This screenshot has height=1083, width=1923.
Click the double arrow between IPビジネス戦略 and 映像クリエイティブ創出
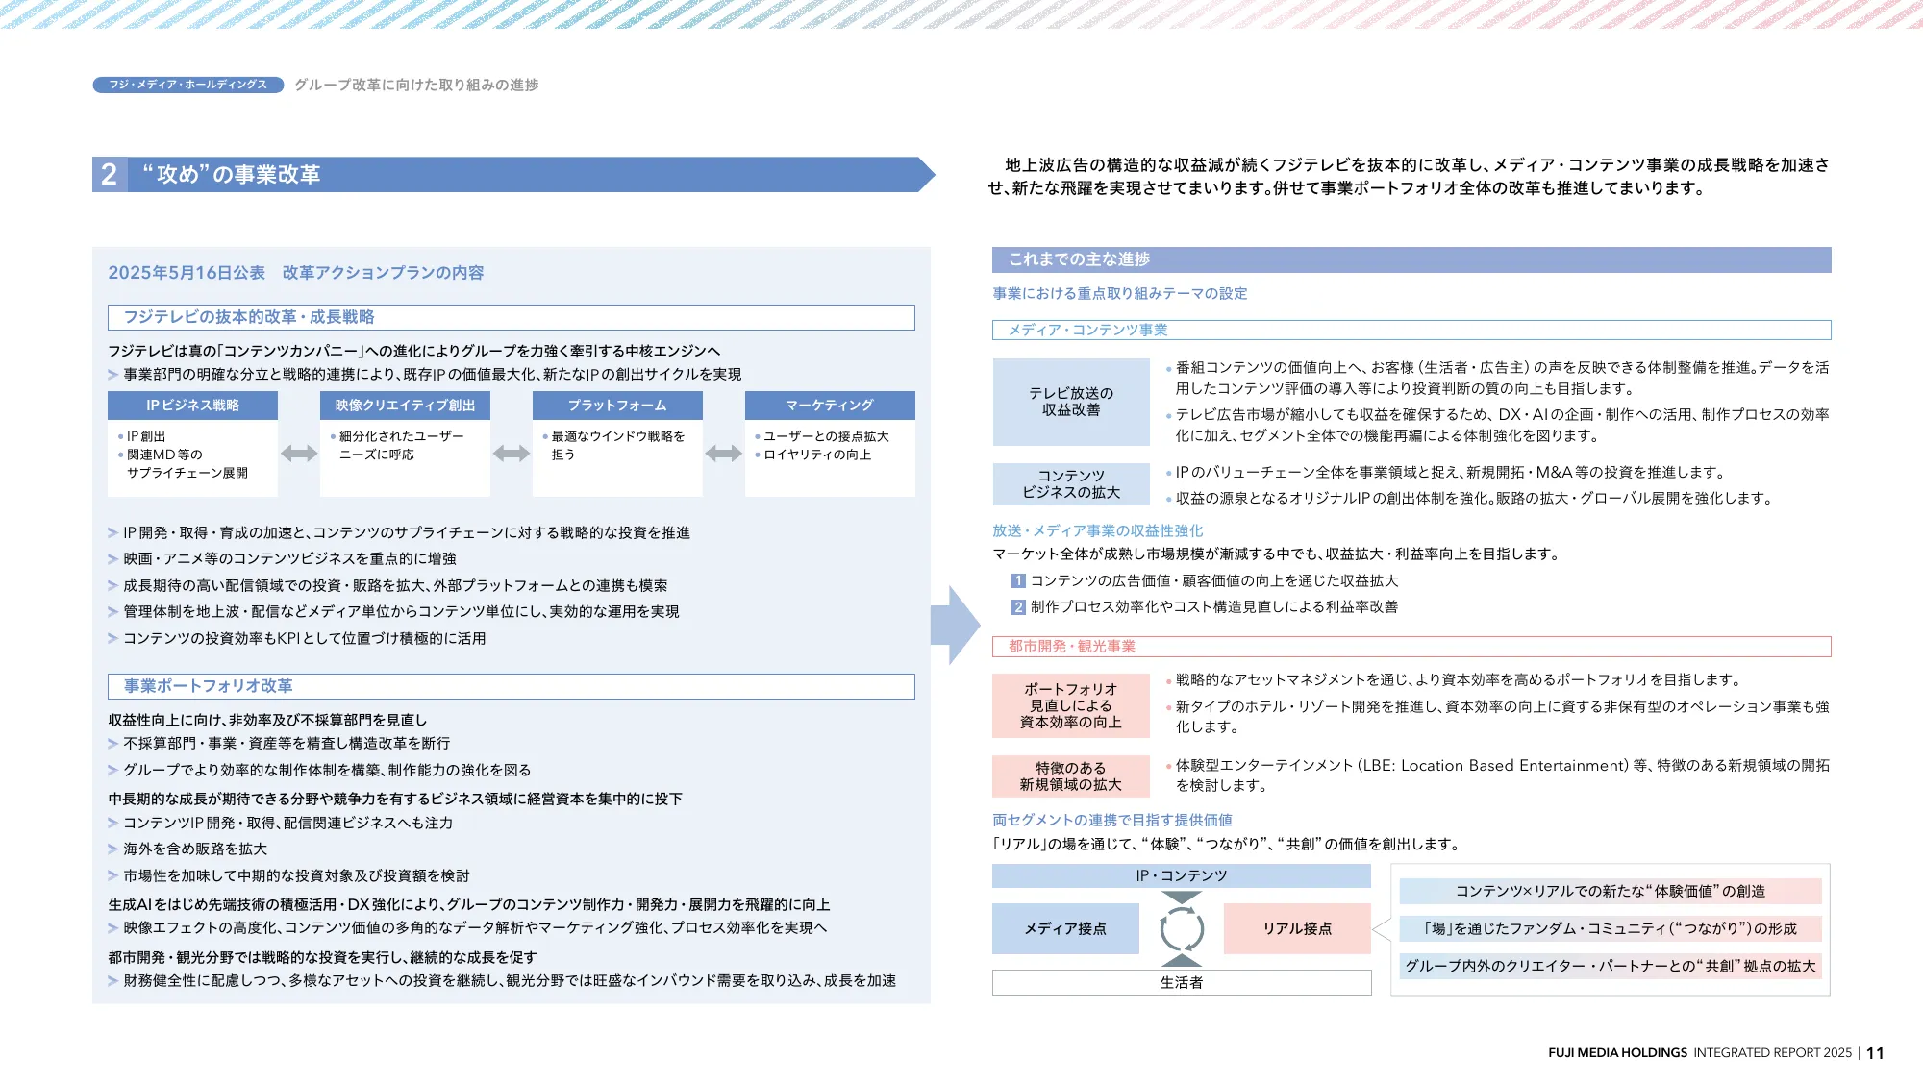(299, 454)
